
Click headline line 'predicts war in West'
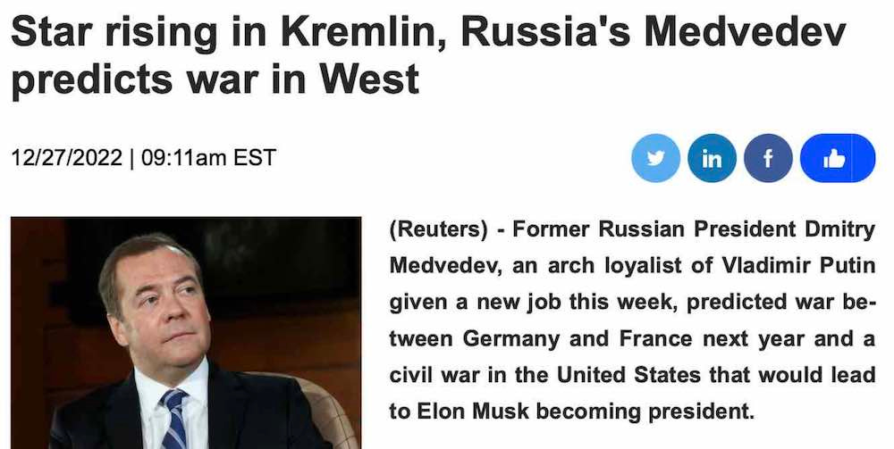point(215,78)
